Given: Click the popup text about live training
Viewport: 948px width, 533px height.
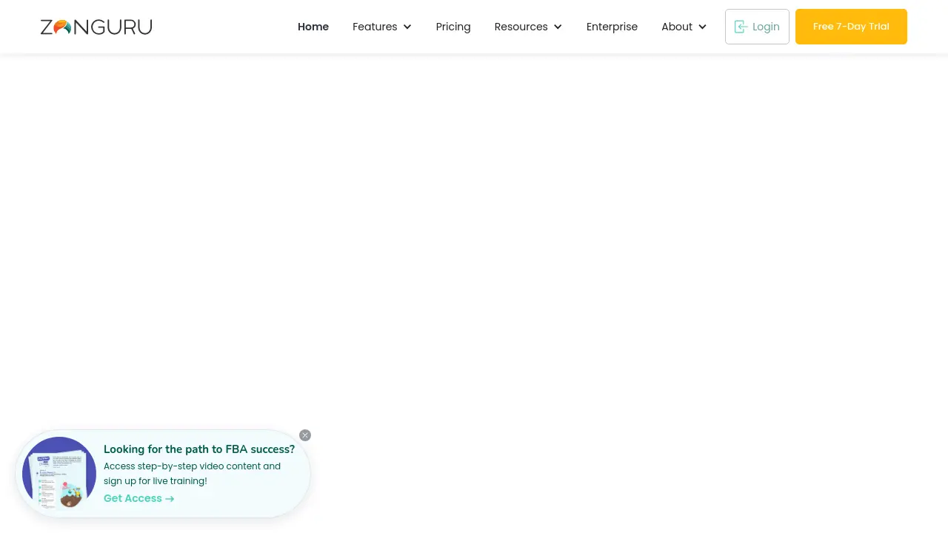Looking at the screenshot, I should tap(192, 474).
